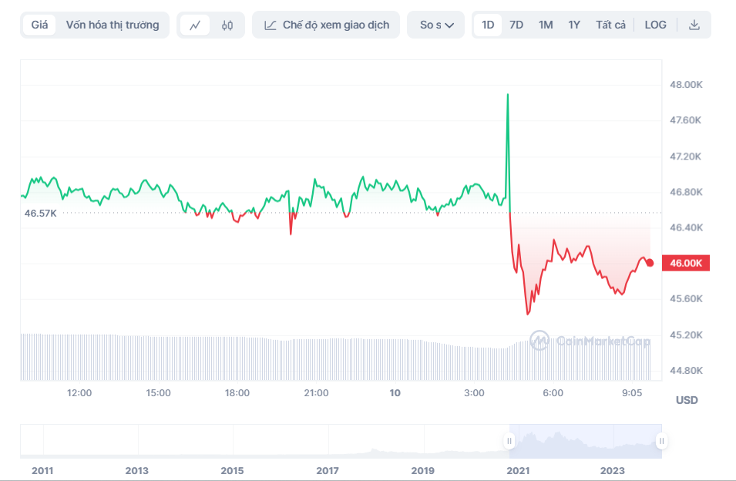Toggle LOG scale on the chart
Image resolution: width=736 pixels, height=481 pixels.
(655, 25)
